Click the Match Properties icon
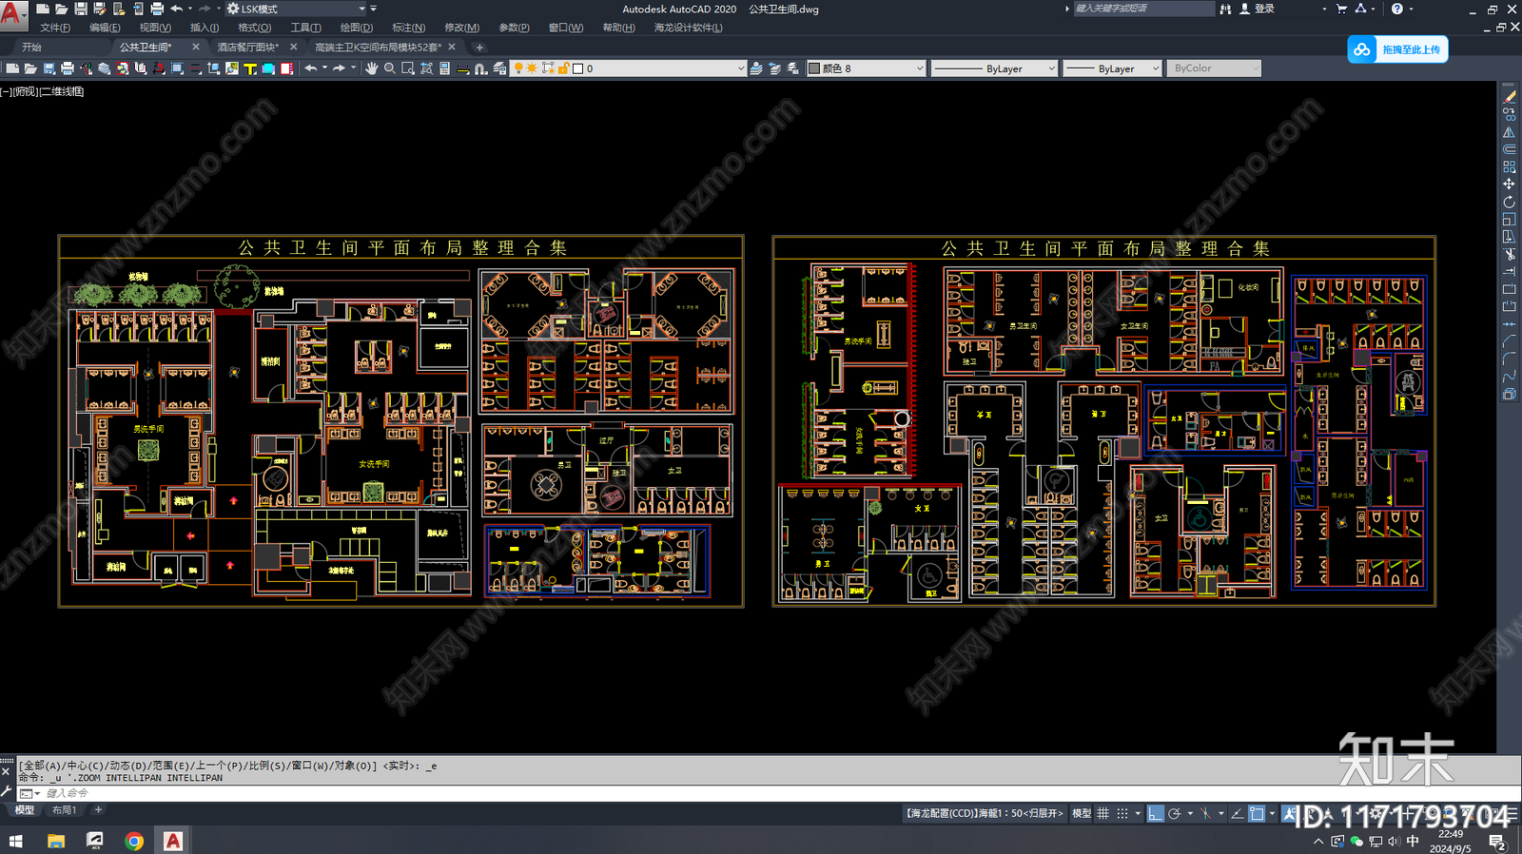Screen dimensions: 1522x854 [x=86, y=68]
